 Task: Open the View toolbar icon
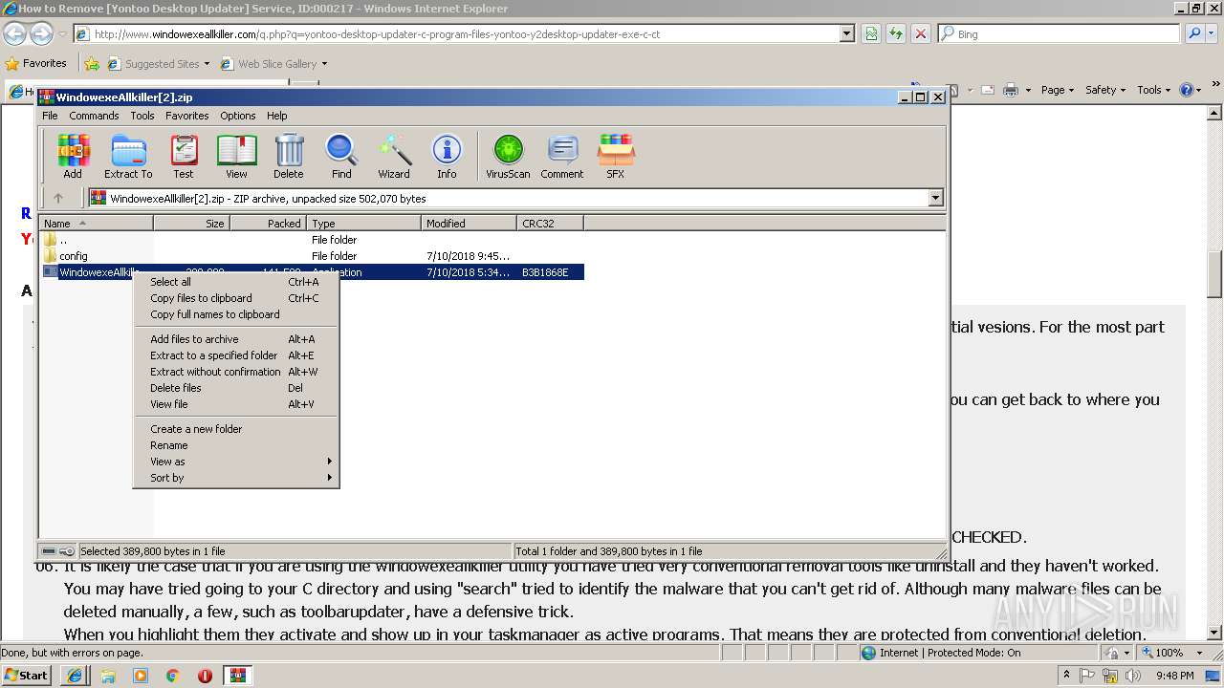point(236,156)
